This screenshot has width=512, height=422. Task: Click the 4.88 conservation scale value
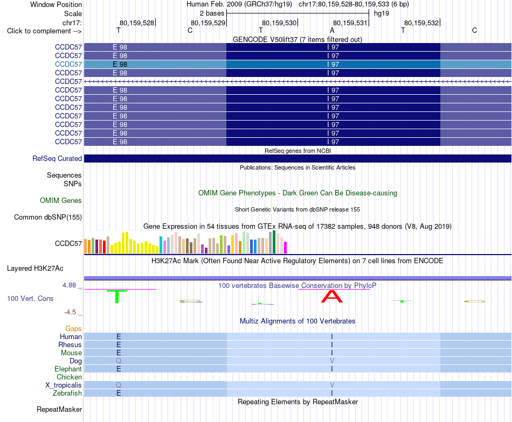(69, 285)
